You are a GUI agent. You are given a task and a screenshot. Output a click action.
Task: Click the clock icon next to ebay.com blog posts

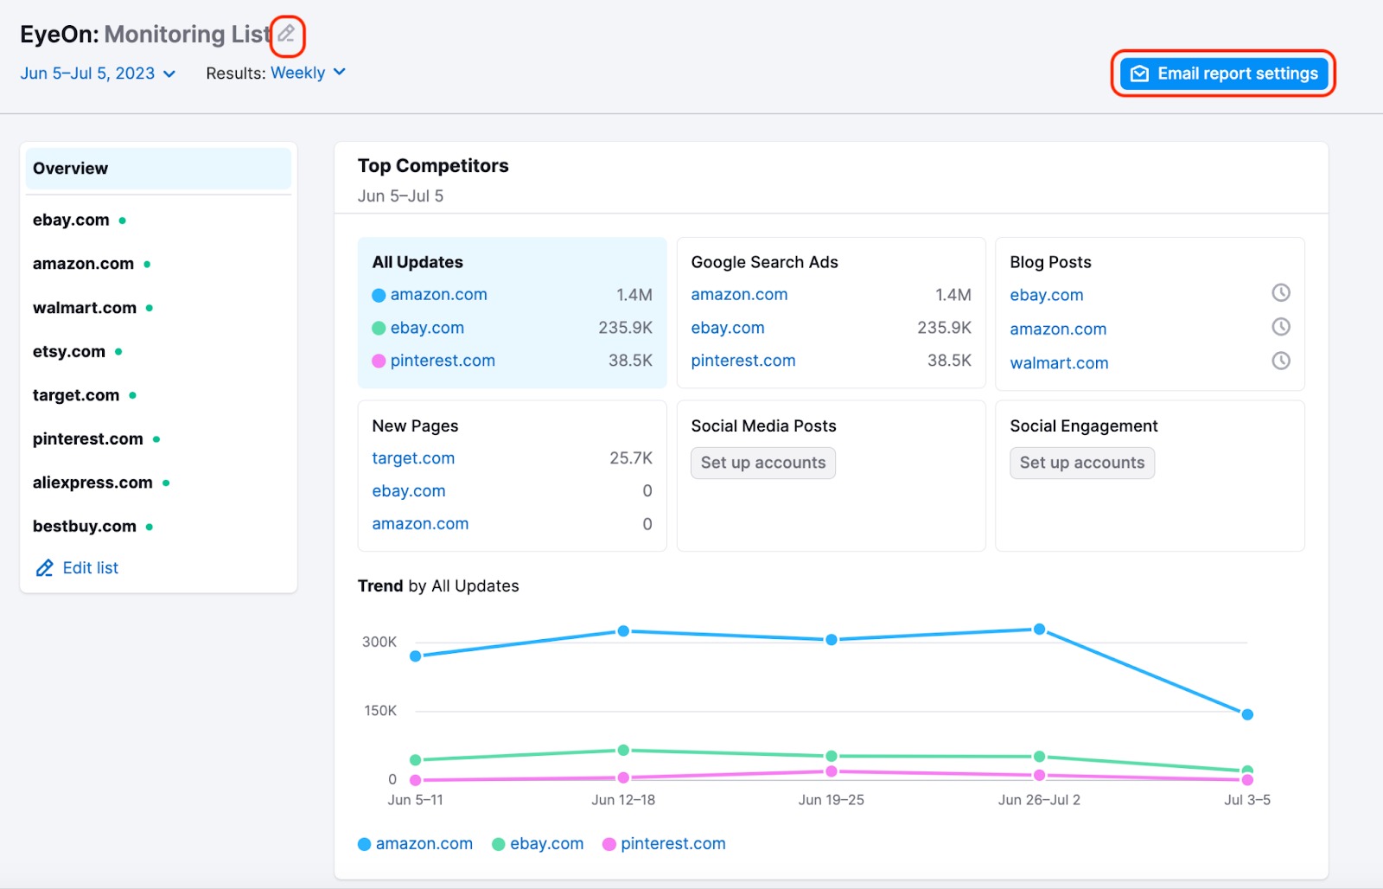[1280, 293]
